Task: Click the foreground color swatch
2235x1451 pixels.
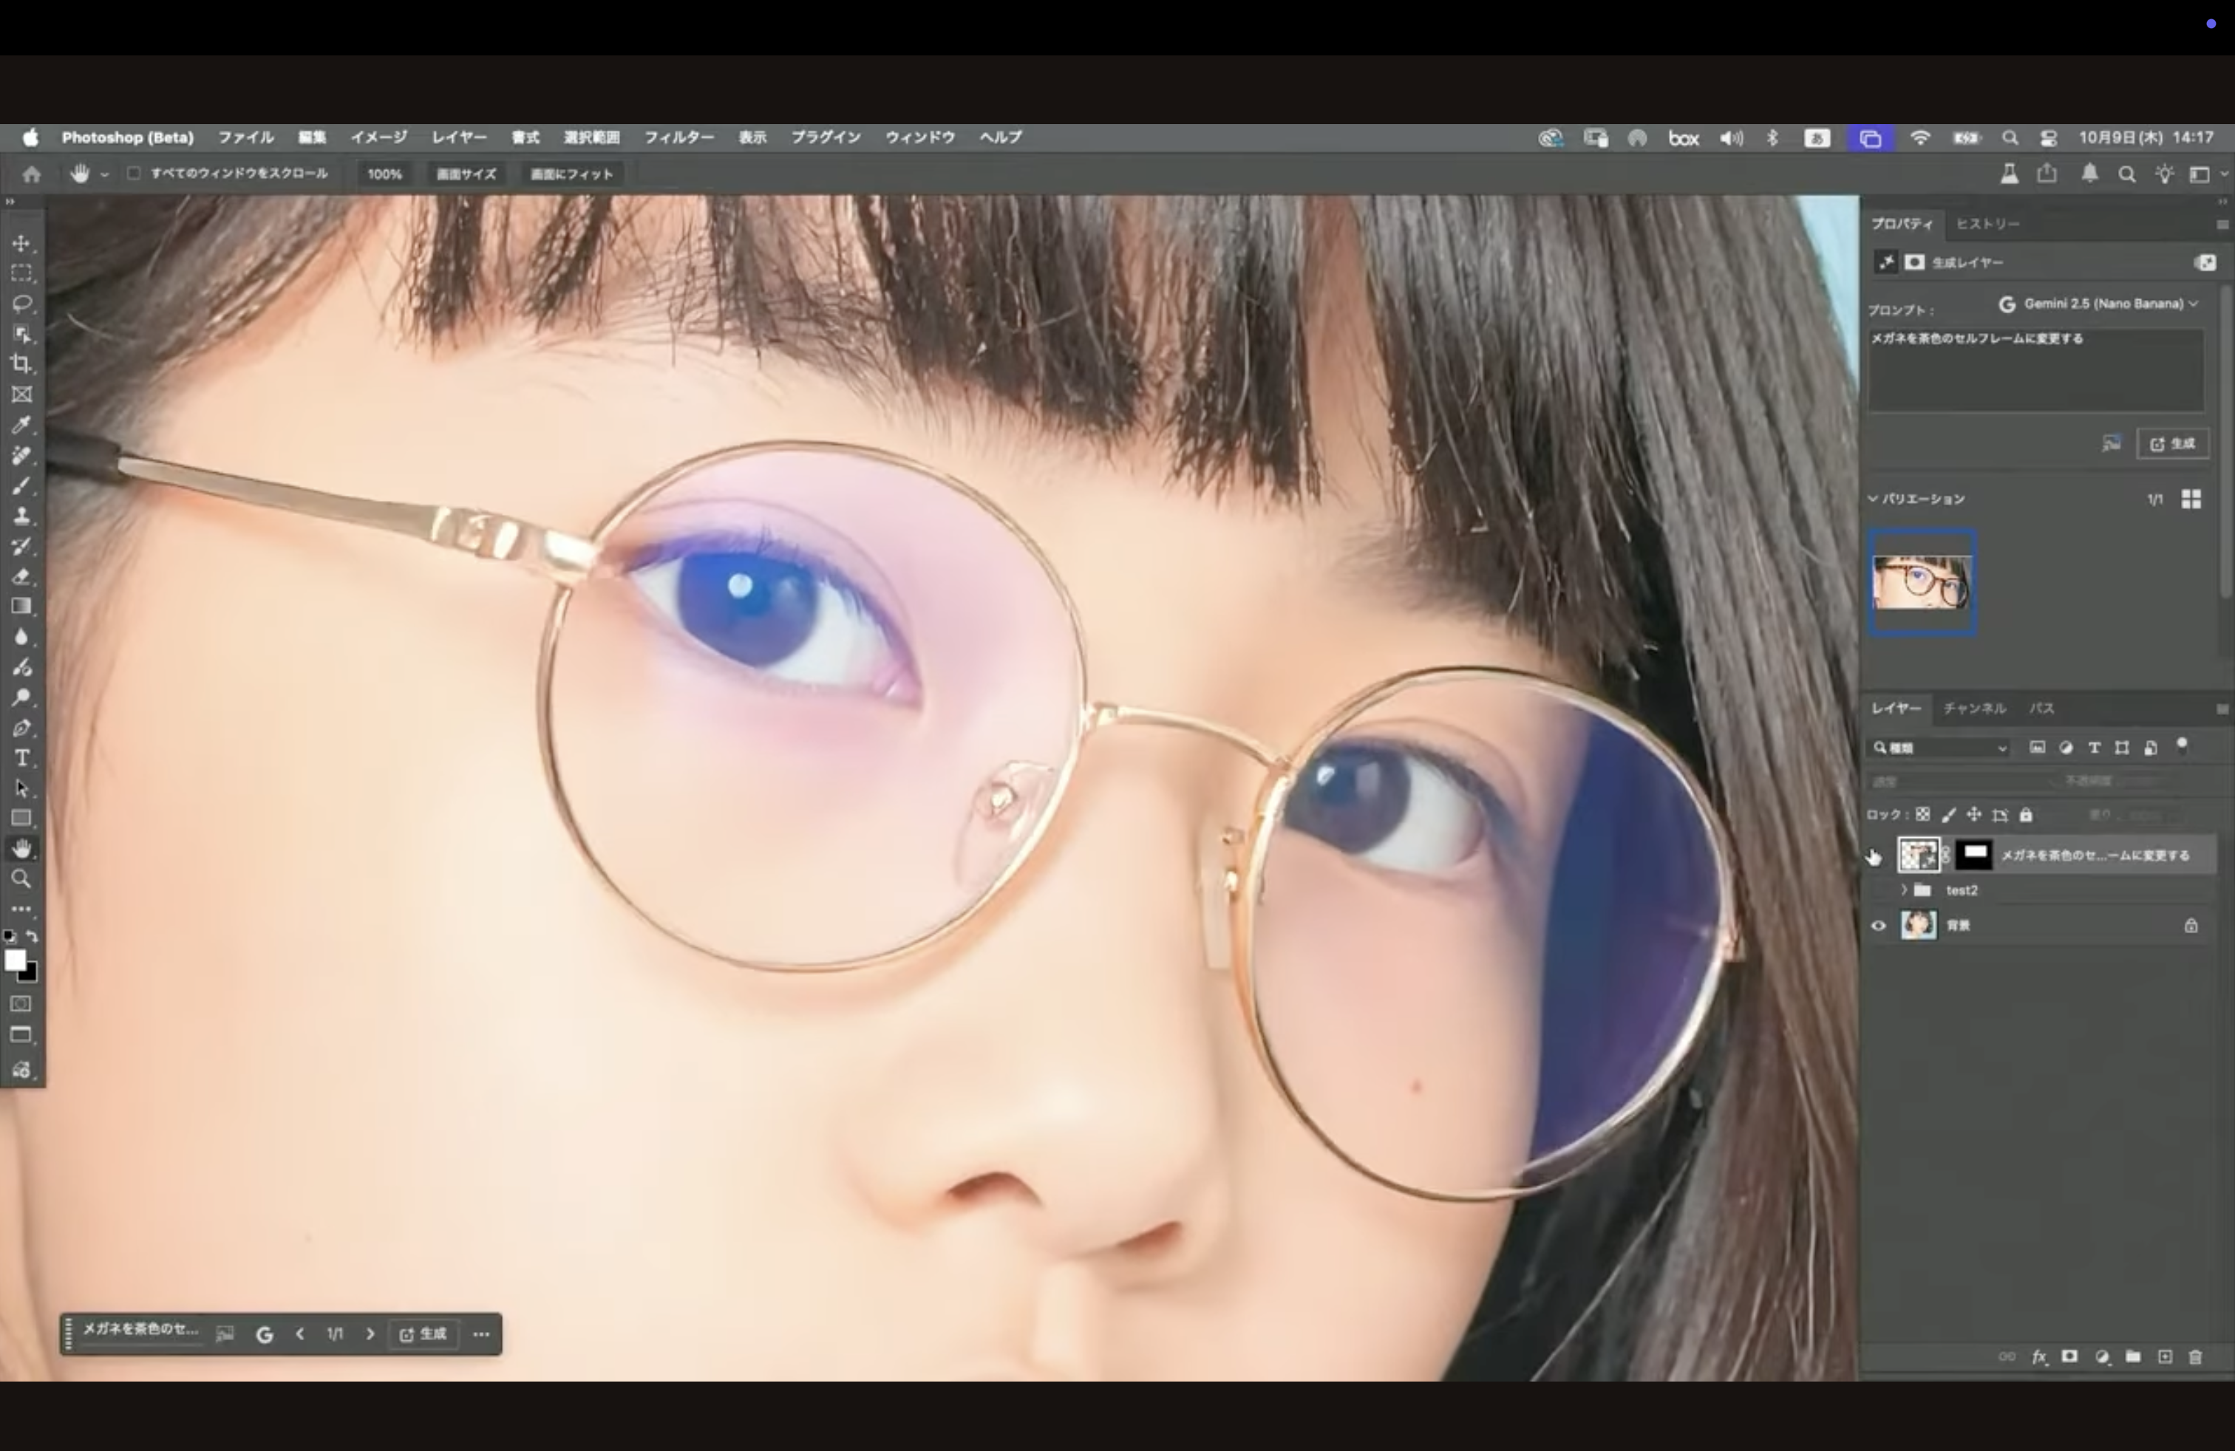Action: click(x=14, y=960)
